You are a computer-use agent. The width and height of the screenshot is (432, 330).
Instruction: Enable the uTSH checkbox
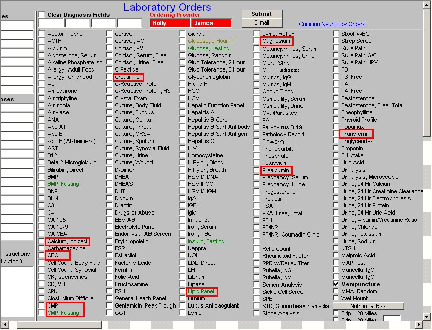click(336, 248)
